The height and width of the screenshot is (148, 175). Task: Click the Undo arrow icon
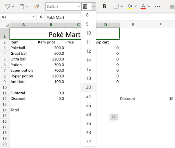tap(8, 6)
